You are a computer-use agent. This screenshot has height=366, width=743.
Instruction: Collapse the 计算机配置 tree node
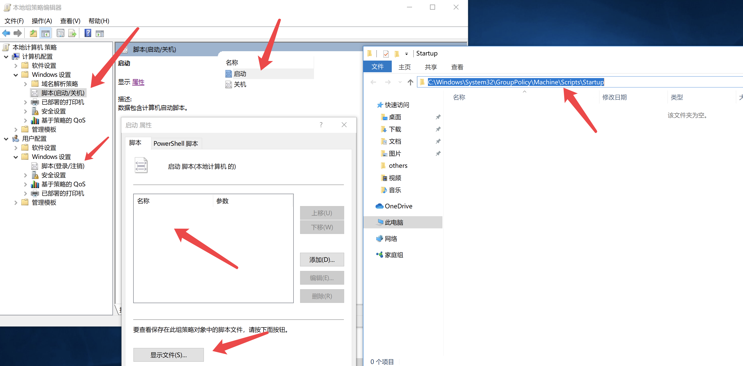point(6,57)
